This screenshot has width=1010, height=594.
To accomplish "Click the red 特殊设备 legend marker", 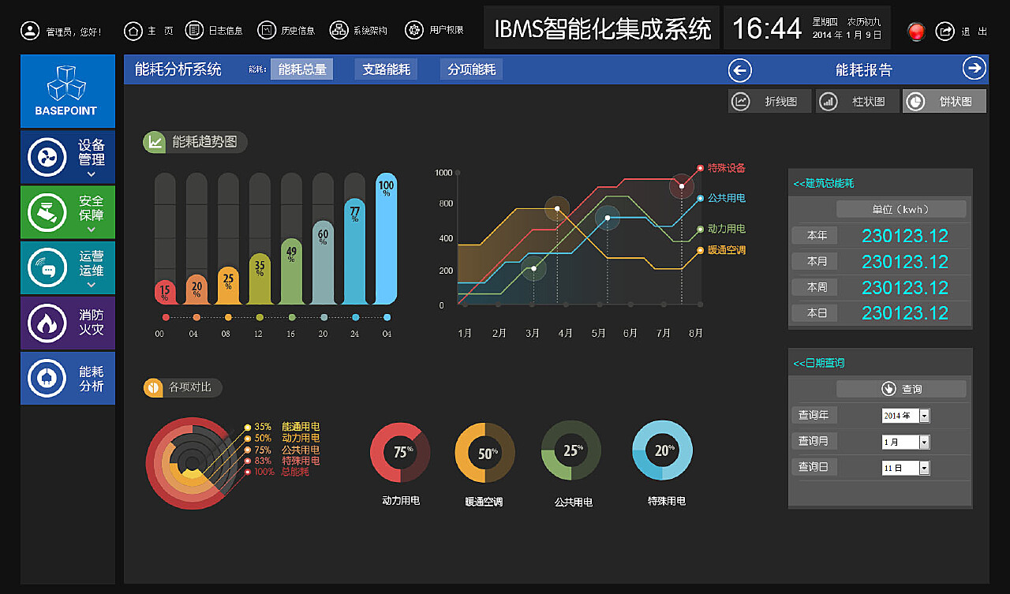I will pyautogui.click(x=700, y=168).
